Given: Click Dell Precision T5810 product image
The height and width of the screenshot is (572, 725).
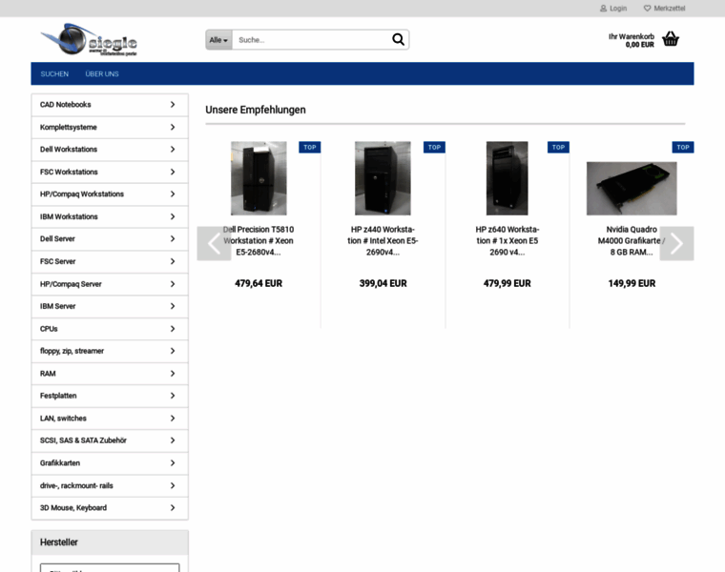Looking at the screenshot, I should coord(259,178).
